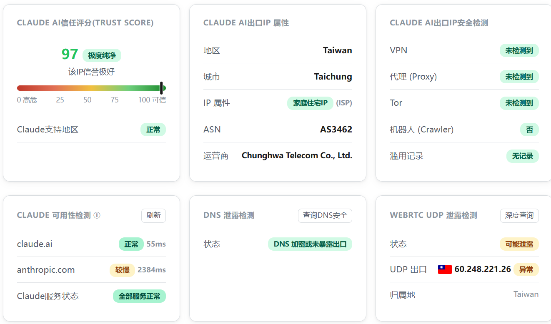Select the 'UDP 出口' label
The image size is (551, 324).
coord(408,269)
